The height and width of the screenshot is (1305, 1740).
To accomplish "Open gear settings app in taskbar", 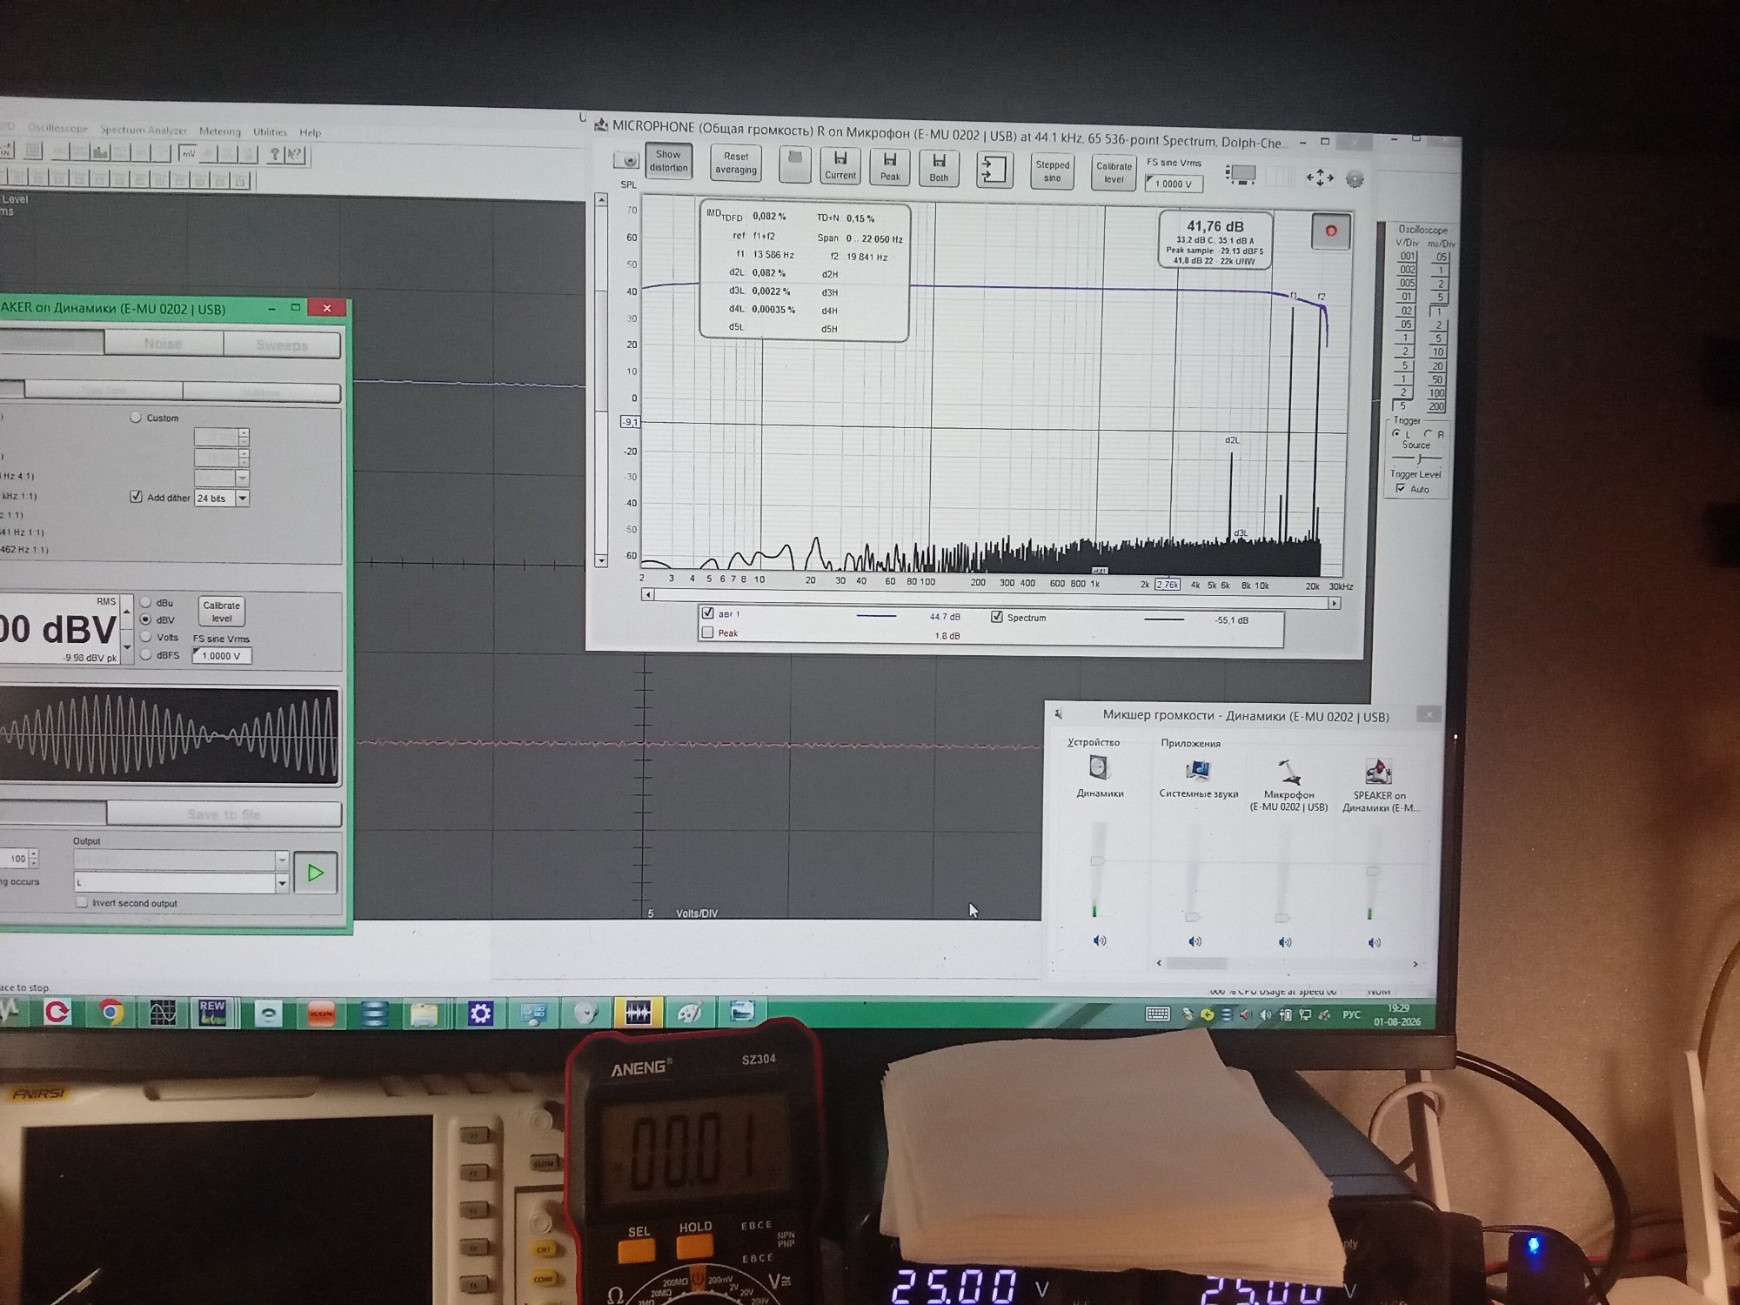I will [x=480, y=1014].
